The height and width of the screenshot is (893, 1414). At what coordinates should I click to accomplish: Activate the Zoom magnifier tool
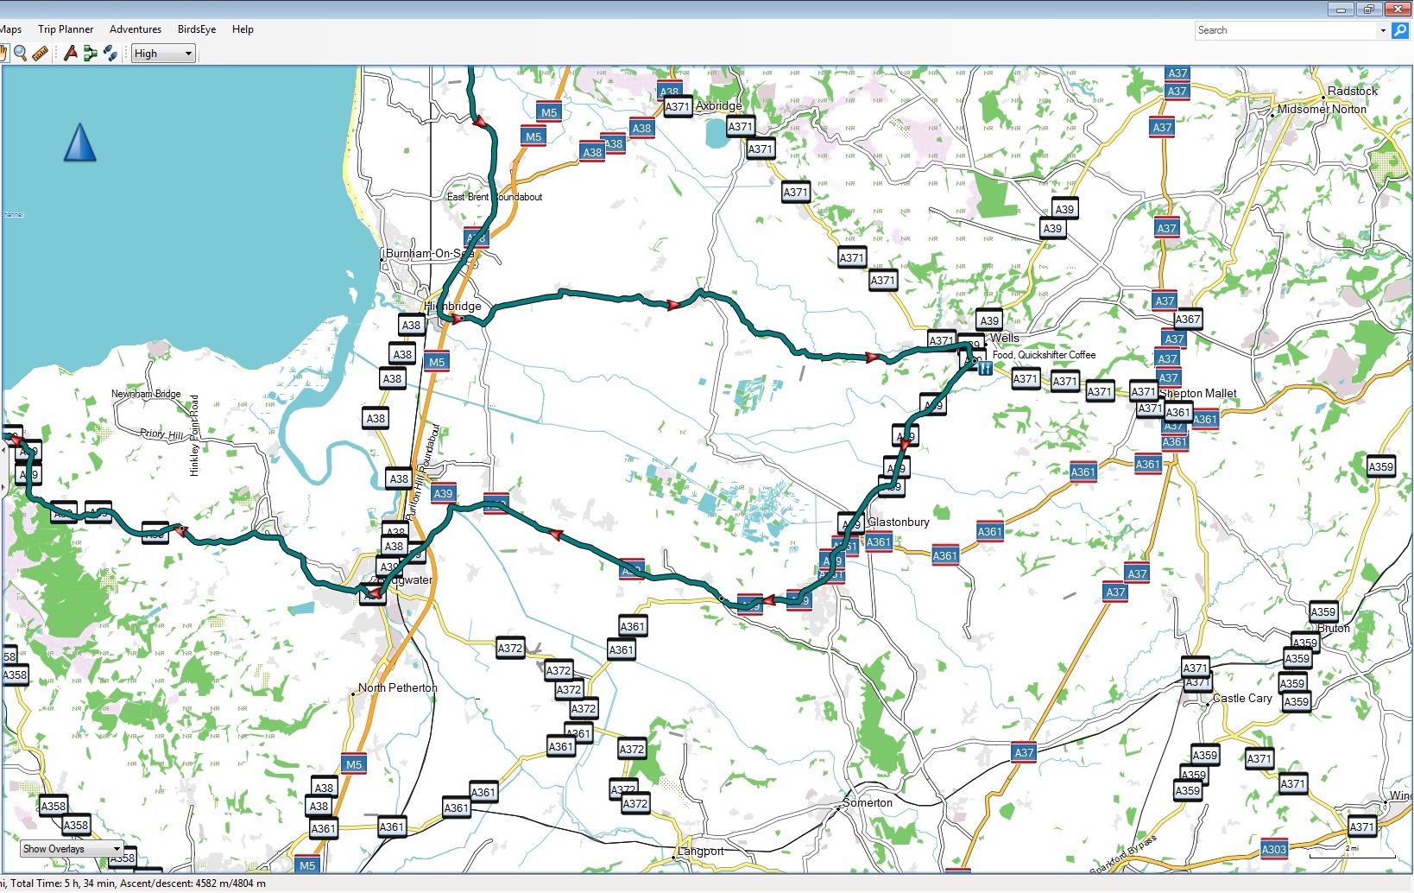point(21,54)
